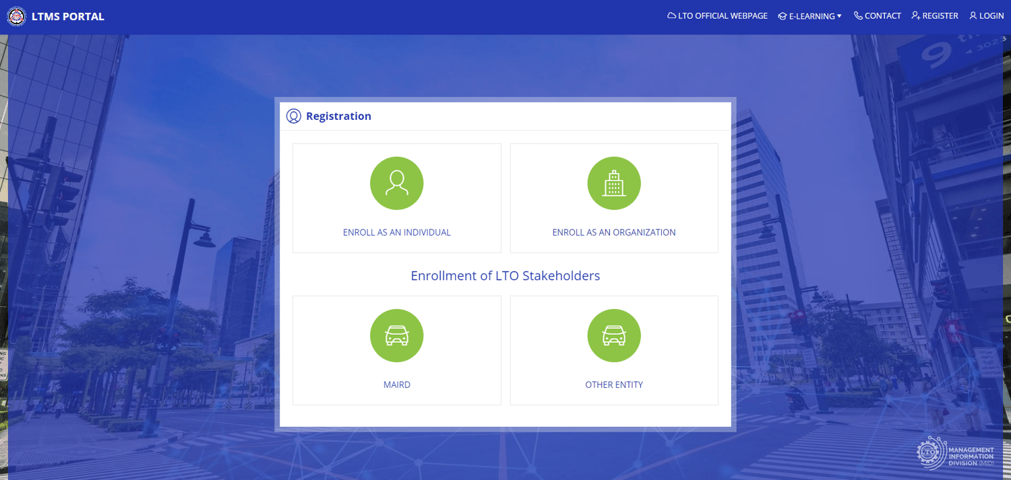1011x480 pixels.
Task: Click the circled user icon beside Registration heading
Action: point(293,116)
